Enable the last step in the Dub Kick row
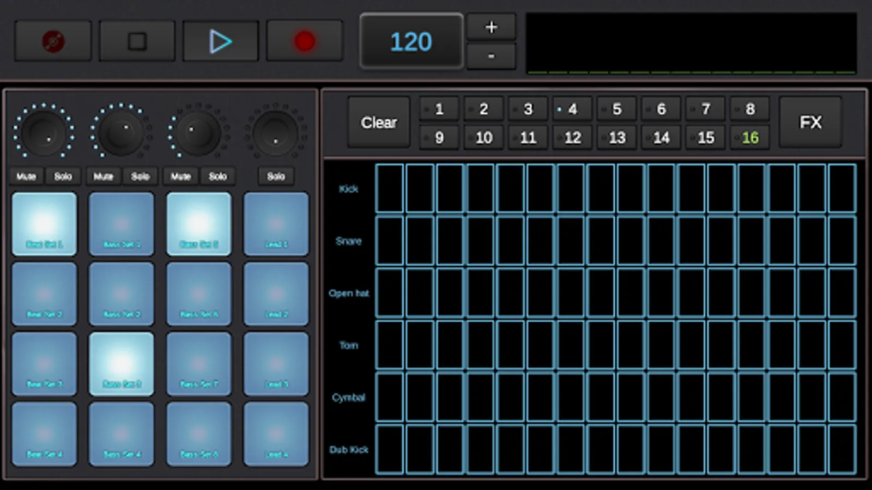 [x=842, y=450]
